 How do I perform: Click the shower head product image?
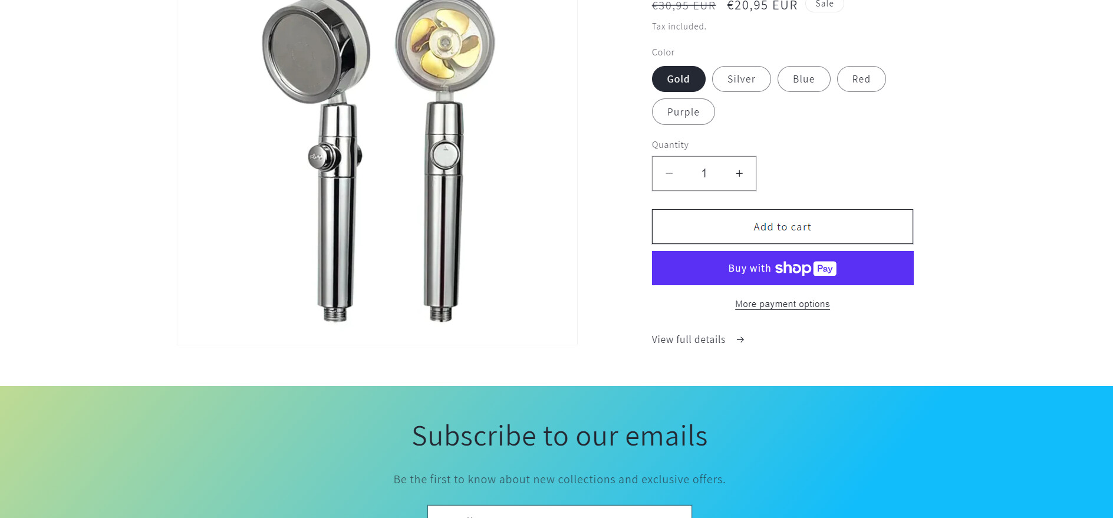(377, 171)
